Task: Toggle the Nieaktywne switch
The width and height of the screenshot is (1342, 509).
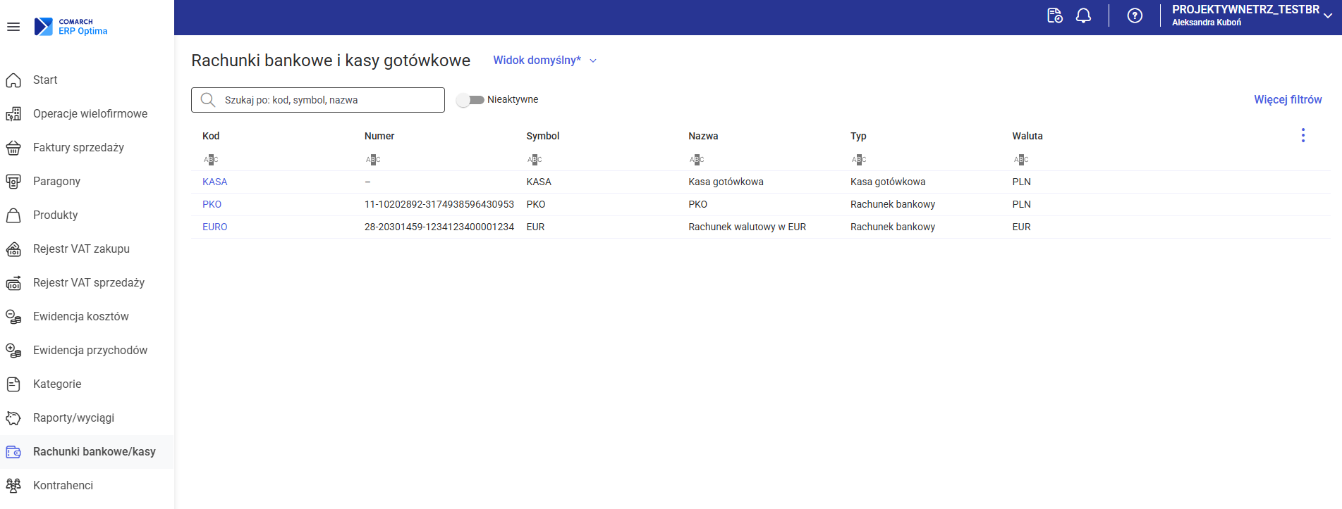Action: (470, 100)
